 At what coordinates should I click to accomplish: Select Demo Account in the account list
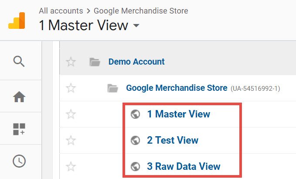(136, 62)
